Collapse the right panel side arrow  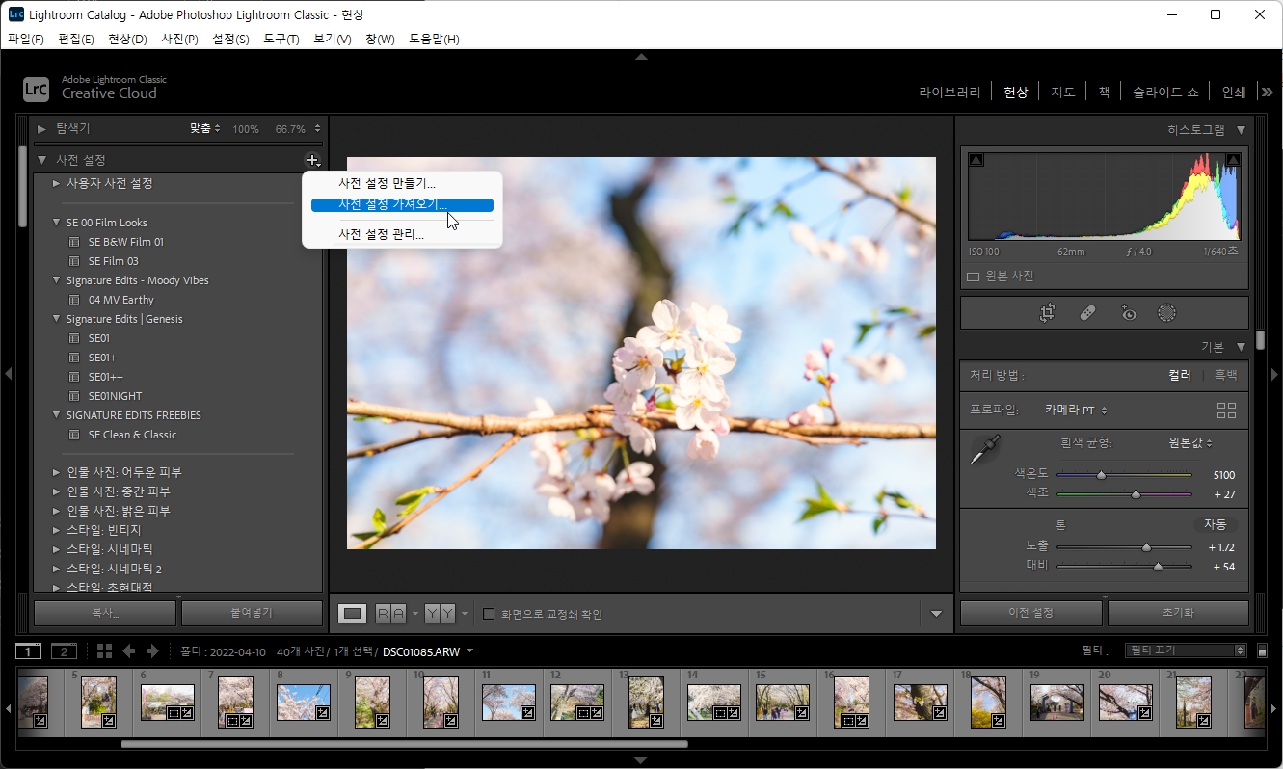click(1274, 374)
